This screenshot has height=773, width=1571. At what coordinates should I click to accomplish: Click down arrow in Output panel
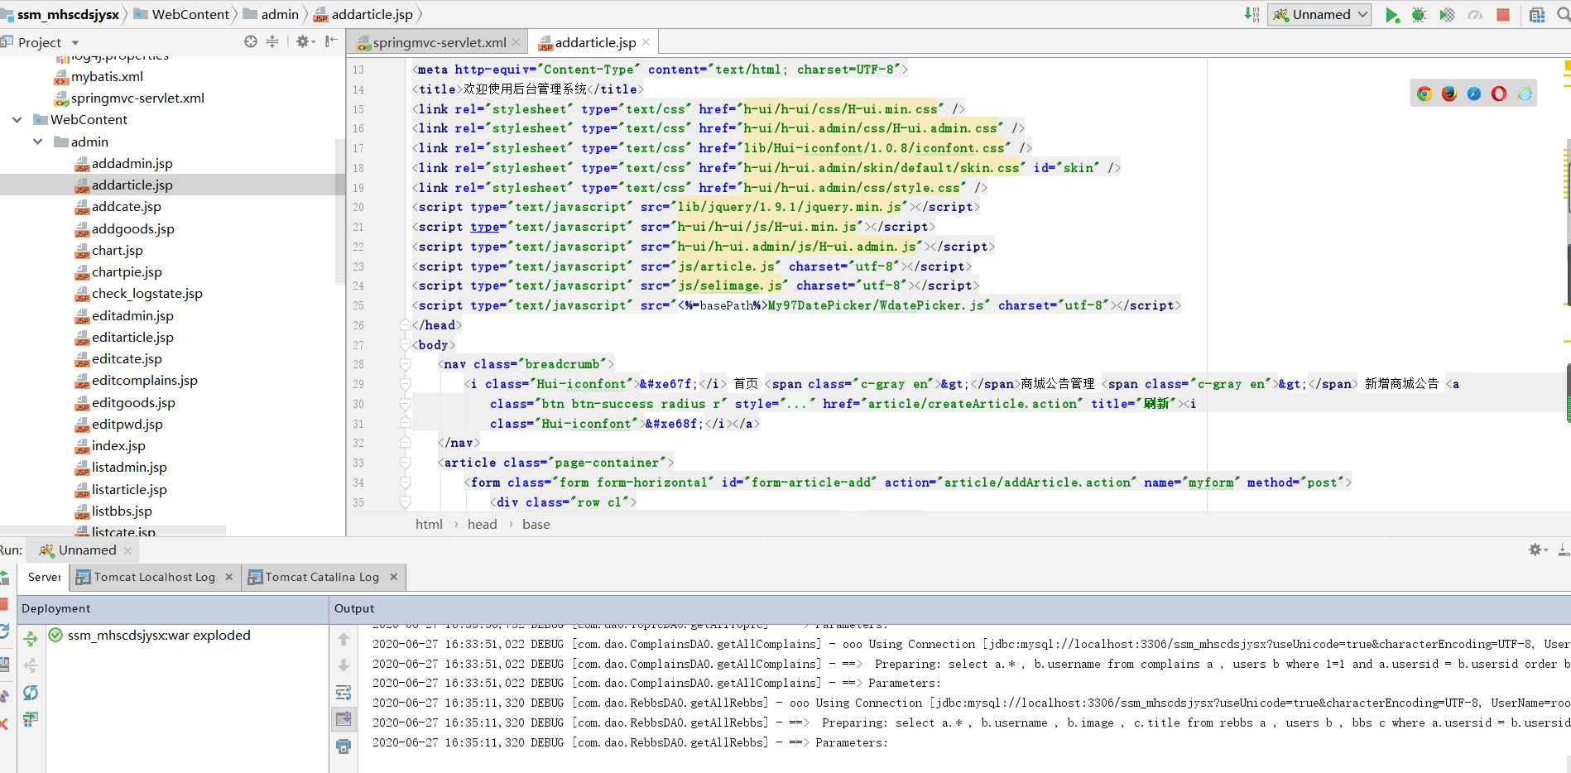point(344,665)
